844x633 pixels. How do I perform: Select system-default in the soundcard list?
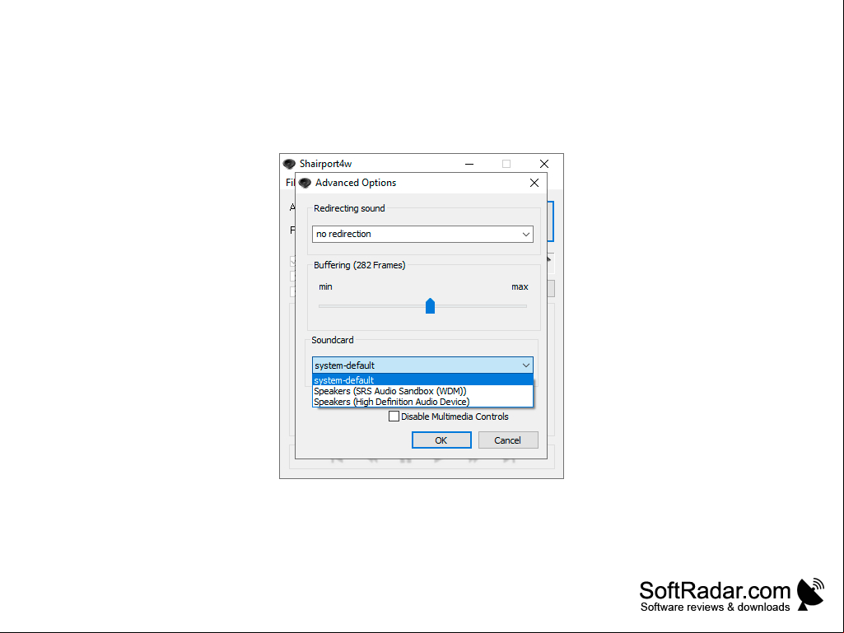pyautogui.click(x=422, y=380)
